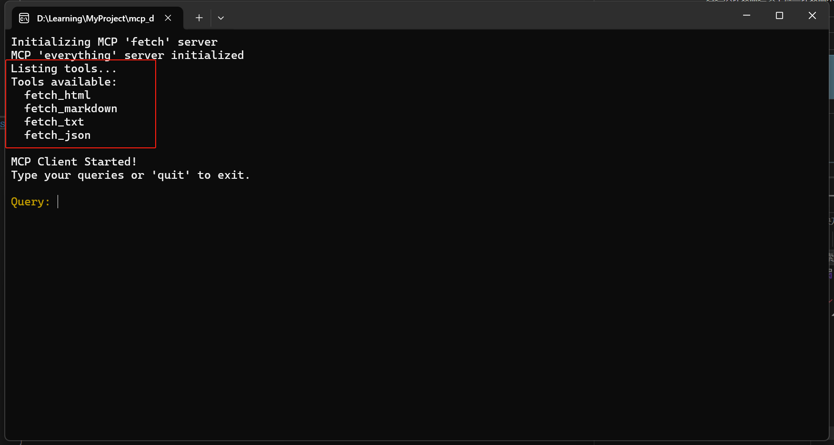This screenshot has width=834, height=445.
Task: Click the fetch_txt tool name
Action: 54,122
